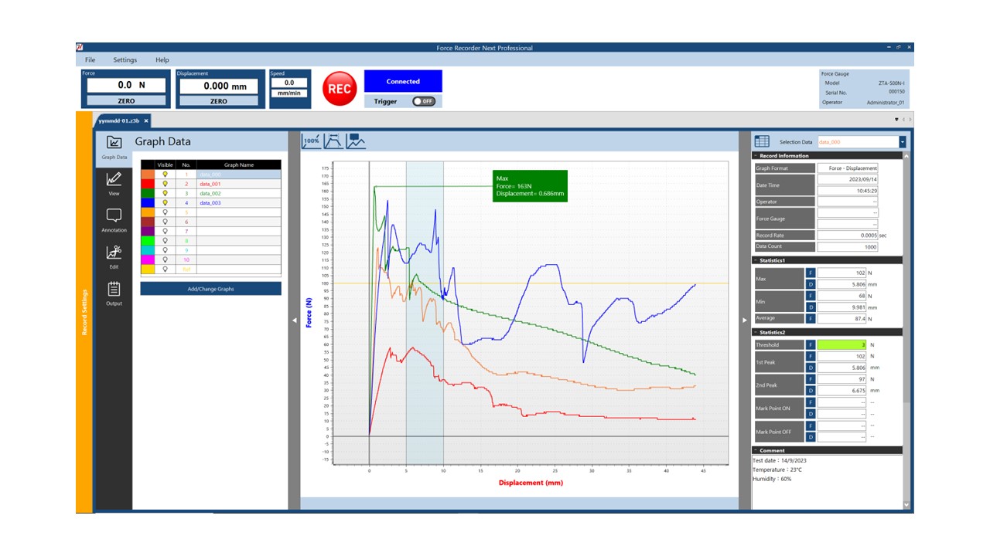Click the Threshold force value field
Screen dimensions: 990x556
click(x=841, y=345)
